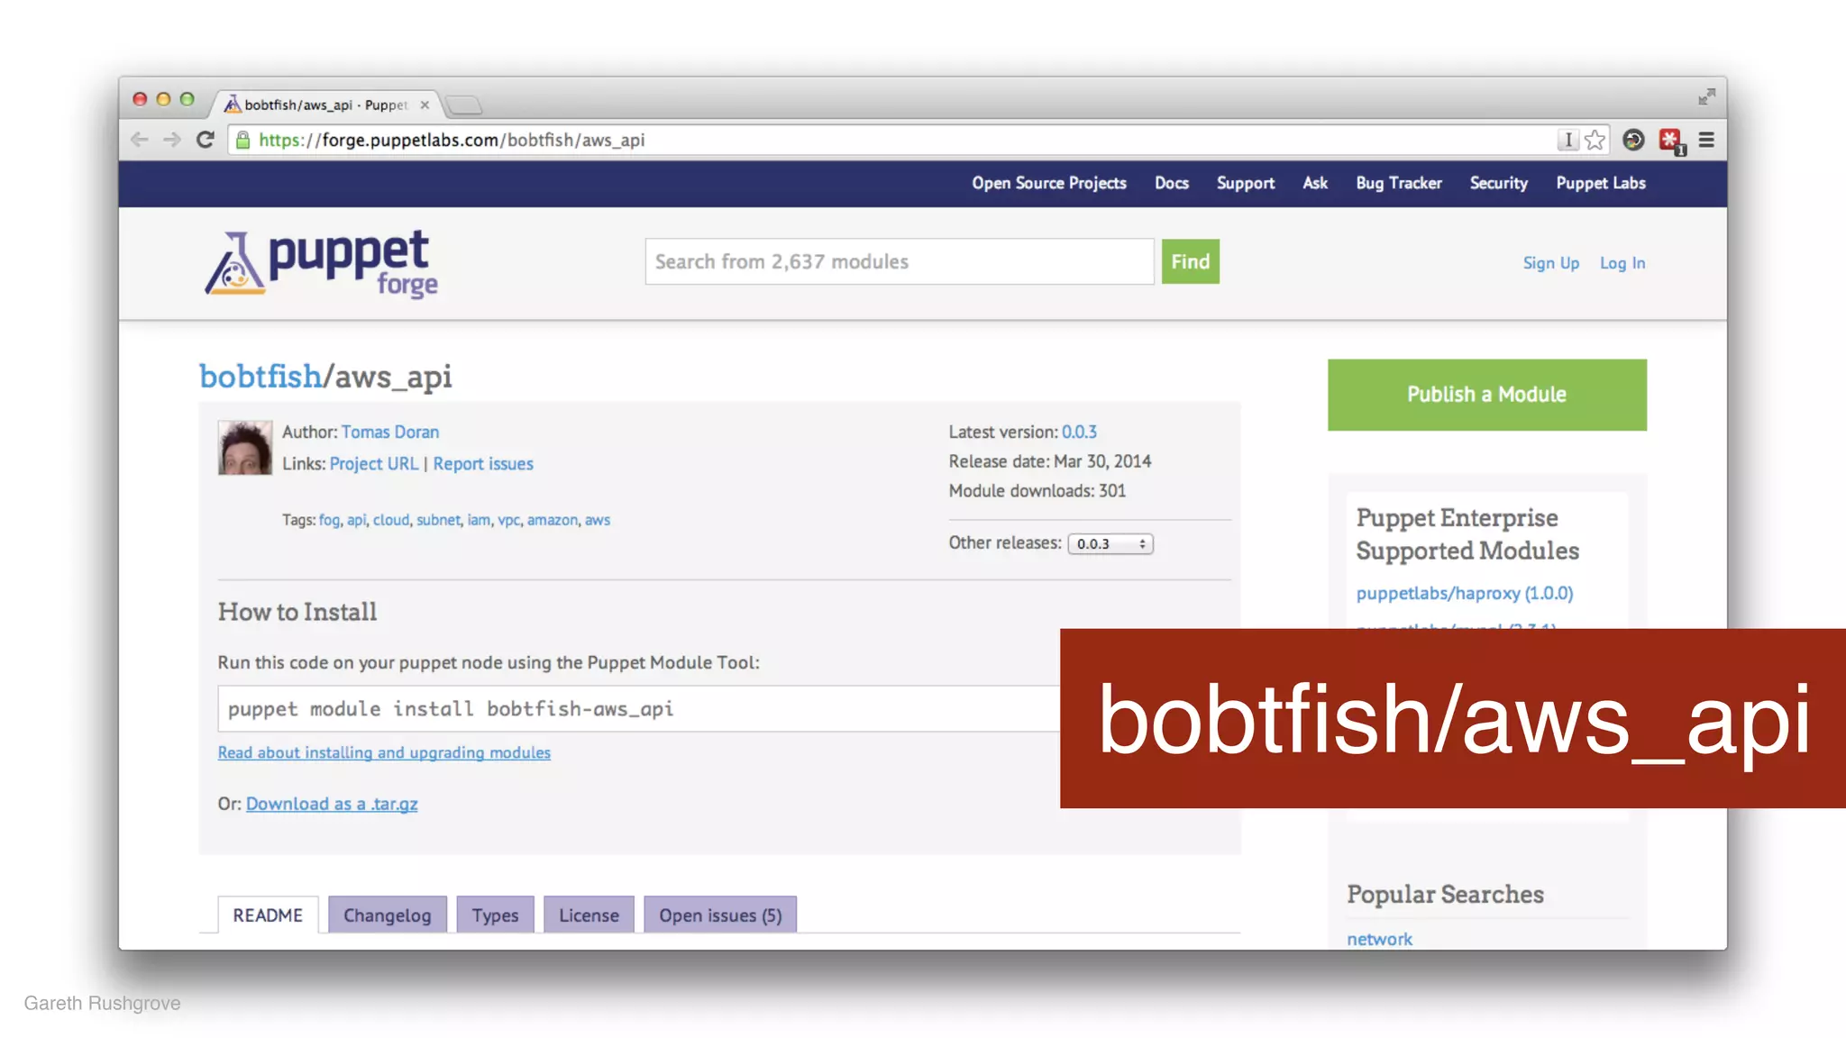Click the Report issues link
Image resolution: width=1846 pixels, height=1038 pixels.
[x=483, y=463]
